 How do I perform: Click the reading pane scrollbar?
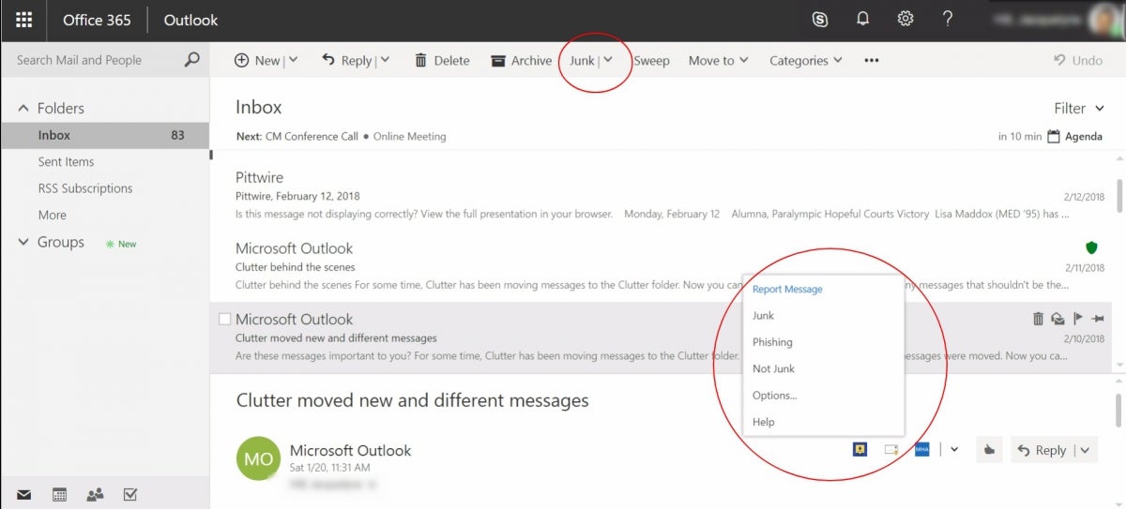point(1120,411)
